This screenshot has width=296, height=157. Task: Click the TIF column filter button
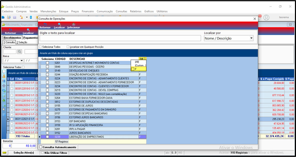click(x=145, y=59)
